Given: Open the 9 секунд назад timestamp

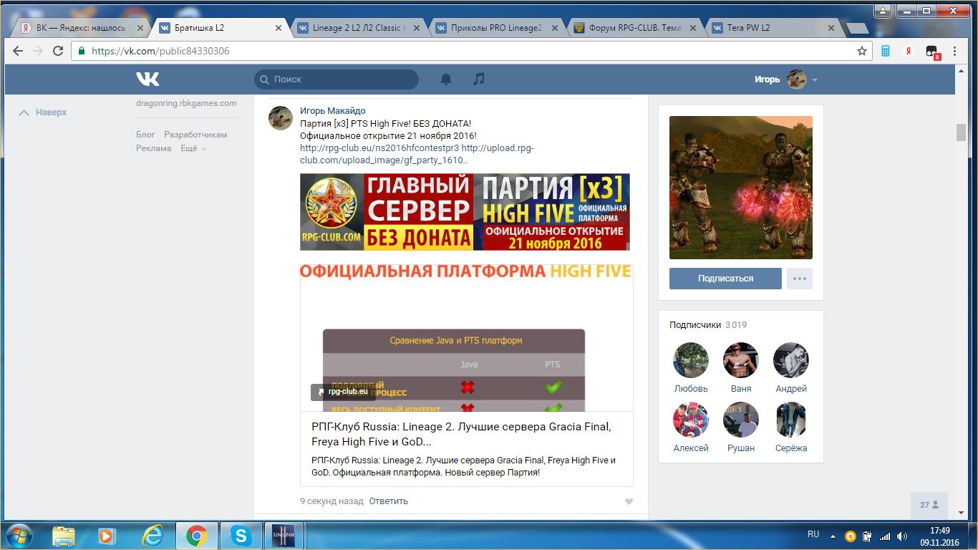Looking at the screenshot, I should pos(331,501).
